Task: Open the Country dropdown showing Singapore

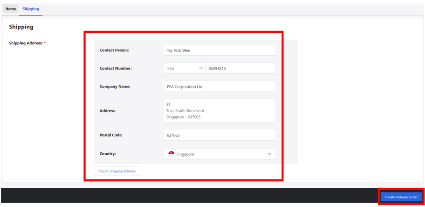Action: pos(220,154)
